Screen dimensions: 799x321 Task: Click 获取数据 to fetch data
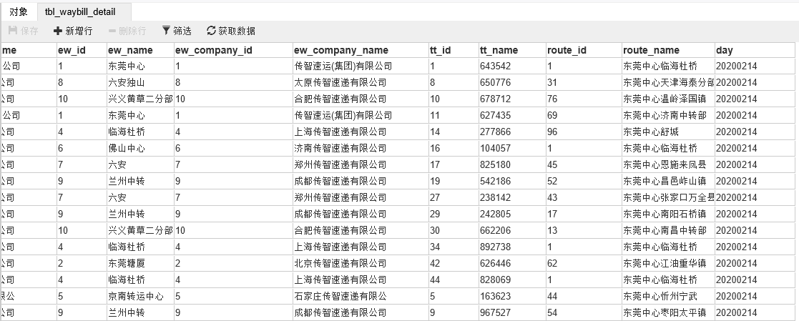(237, 31)
